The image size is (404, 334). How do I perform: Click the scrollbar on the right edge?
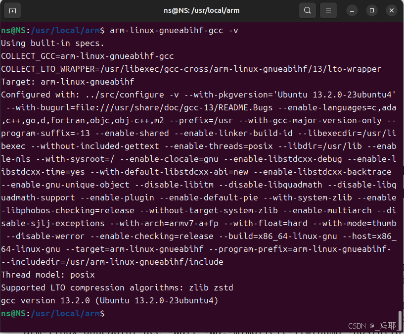400,319
